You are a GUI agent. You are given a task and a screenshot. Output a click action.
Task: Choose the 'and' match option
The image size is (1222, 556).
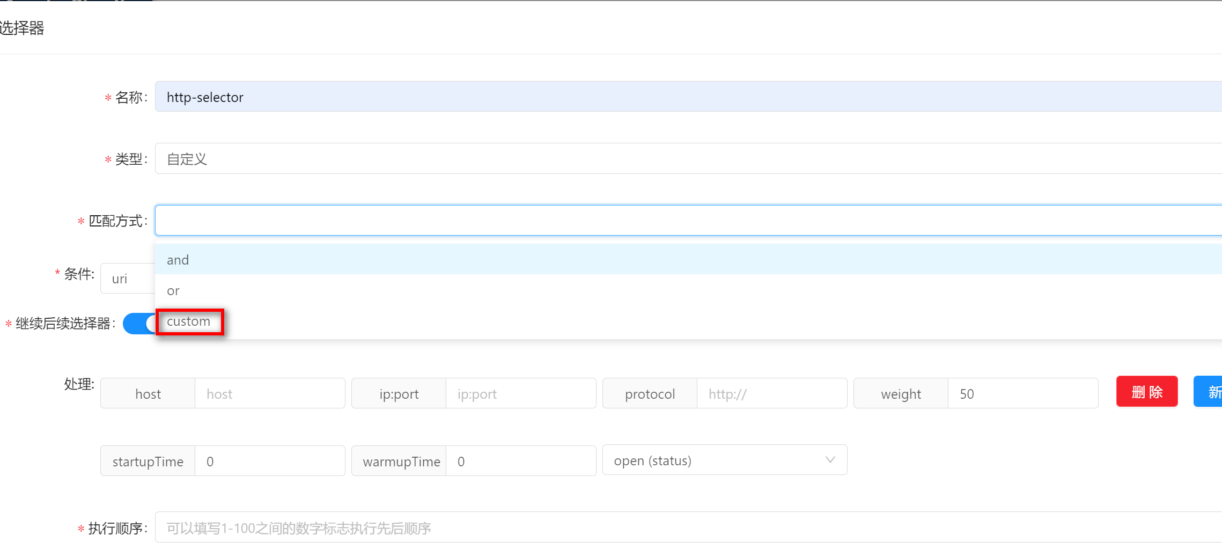(178, 260)
